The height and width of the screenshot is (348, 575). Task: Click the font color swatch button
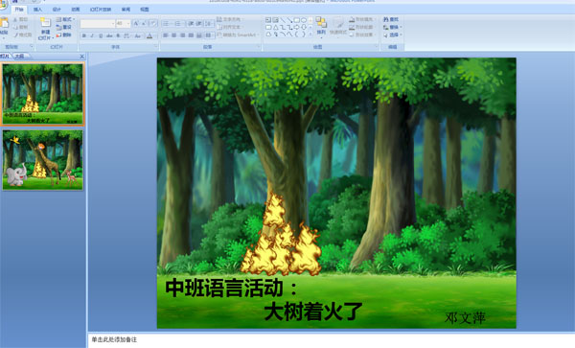tap(149, 35)
